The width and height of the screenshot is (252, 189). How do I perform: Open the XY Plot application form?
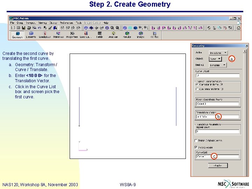[154, 35]
